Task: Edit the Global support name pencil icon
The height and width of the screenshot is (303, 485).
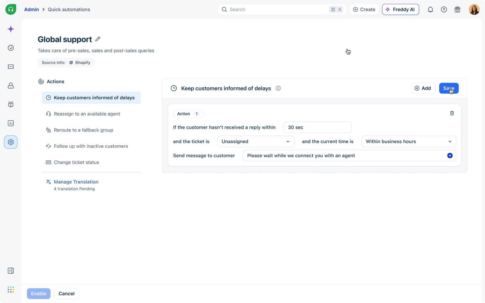Action: click(x=98, y=39)
